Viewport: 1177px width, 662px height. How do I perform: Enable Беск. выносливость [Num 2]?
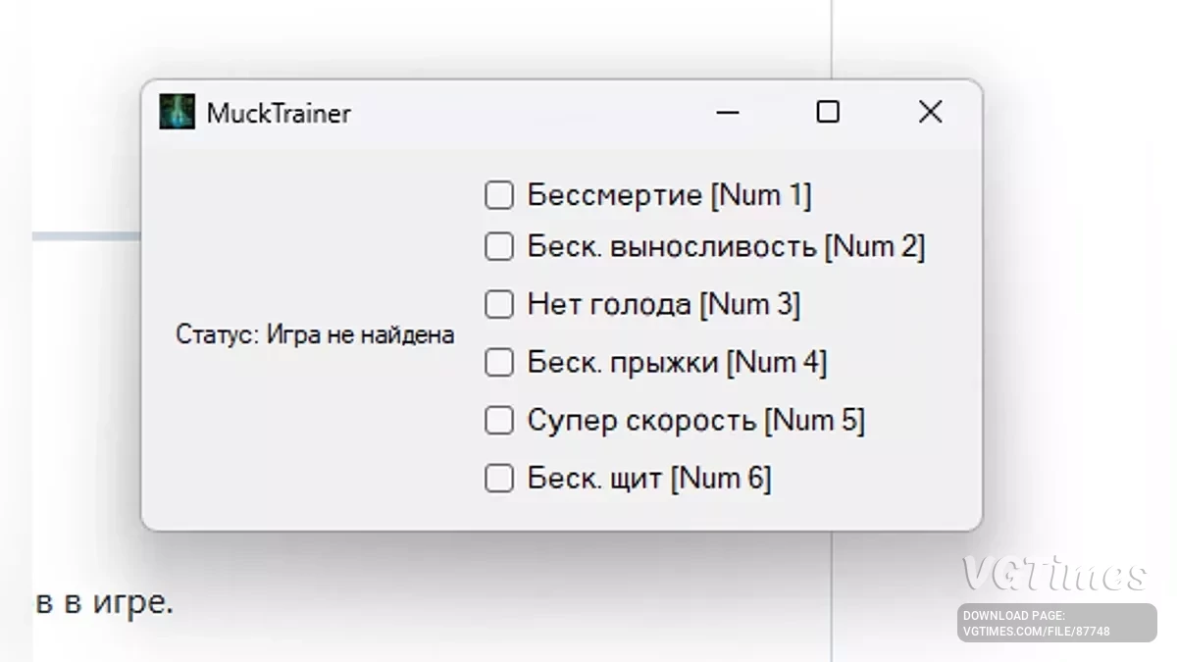499,246
